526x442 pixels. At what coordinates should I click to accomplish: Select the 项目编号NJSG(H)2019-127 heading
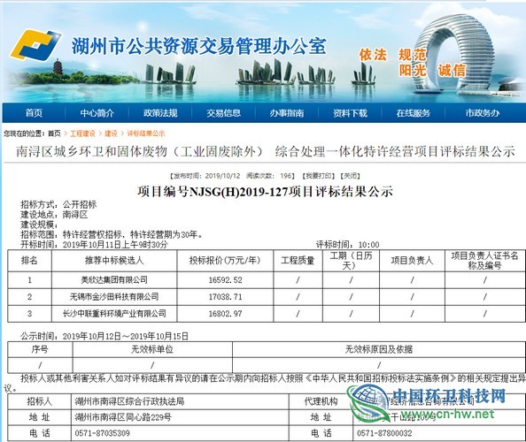coord(265,192)
